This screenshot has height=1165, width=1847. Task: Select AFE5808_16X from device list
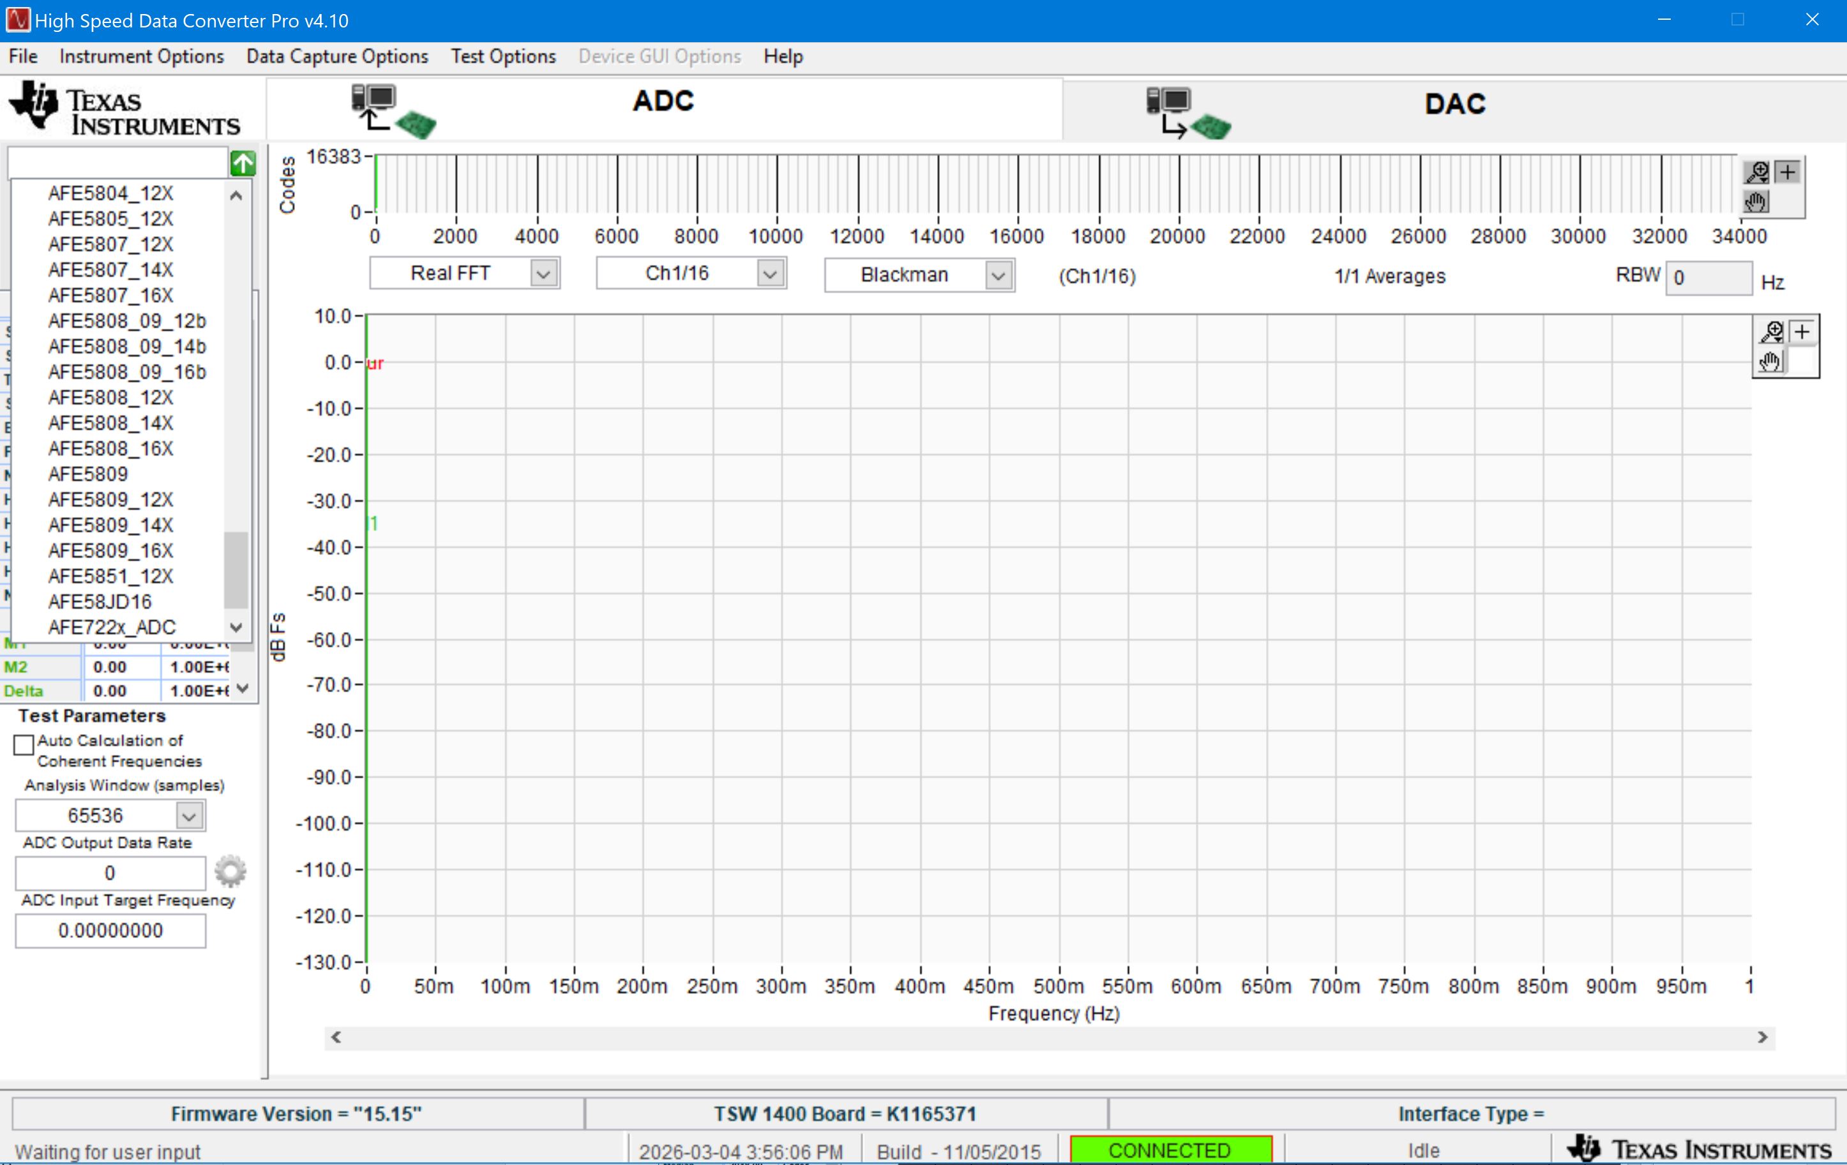pos(110,449)
